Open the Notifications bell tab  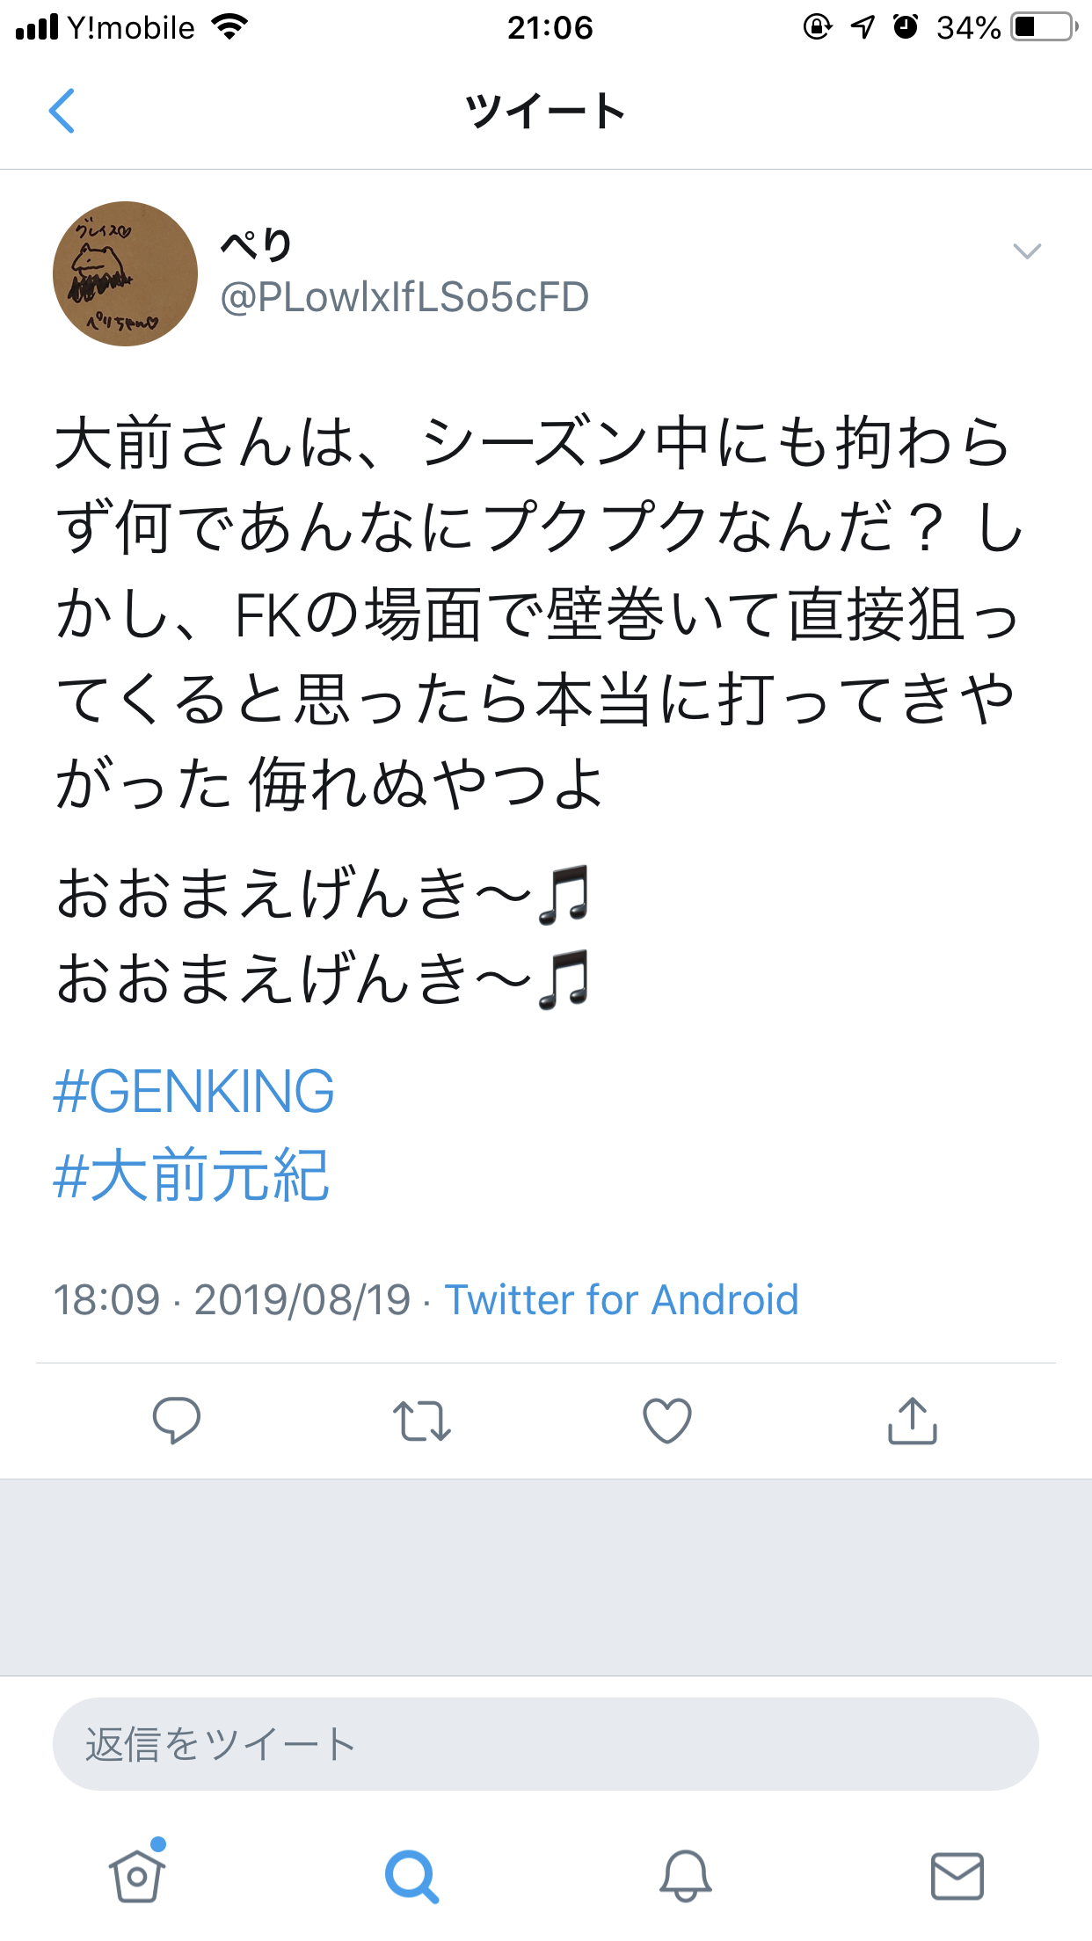[x=685, y=1876]
